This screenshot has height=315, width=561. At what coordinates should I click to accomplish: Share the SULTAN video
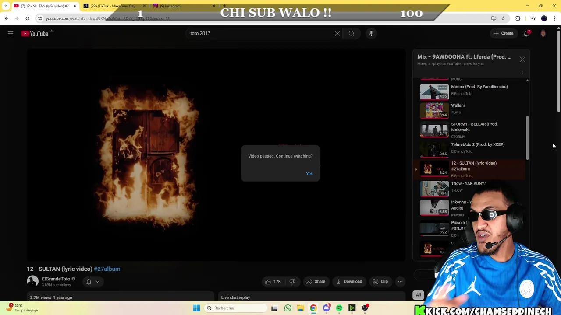point(316,282)
